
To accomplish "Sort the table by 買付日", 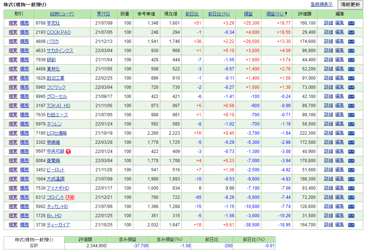I will [x=103, y=14].
